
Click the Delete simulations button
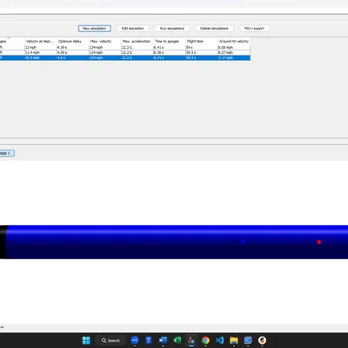pos(214,29)
